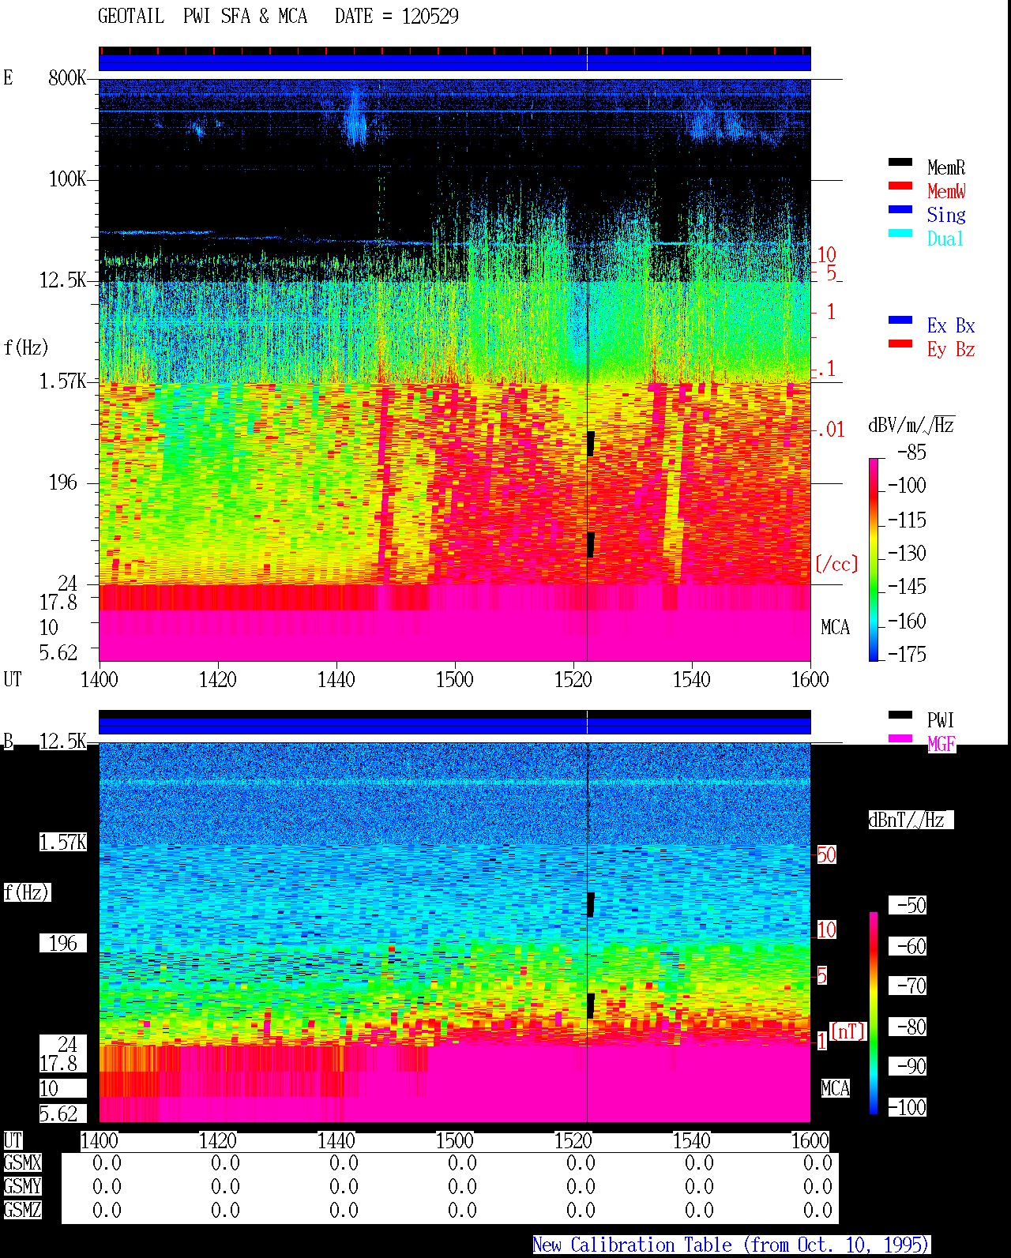Click the red .01 density tick label
Viewport: 1011px width, 1258px height.
click(x=830, y=430)
